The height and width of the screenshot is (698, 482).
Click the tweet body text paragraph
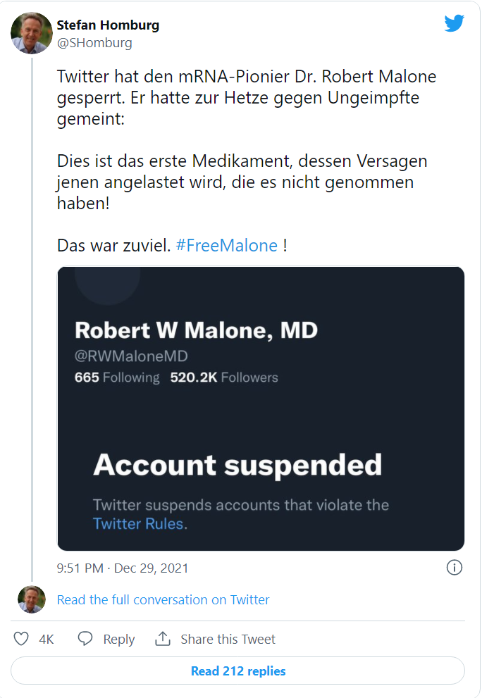coord(247,161)
